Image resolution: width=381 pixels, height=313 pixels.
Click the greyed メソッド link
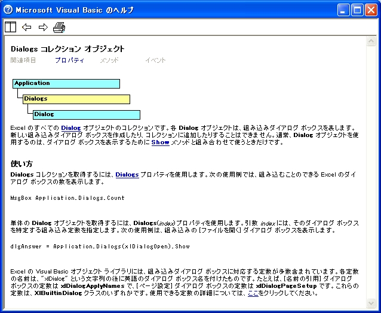pyautogui.click(x=109, y=60)
